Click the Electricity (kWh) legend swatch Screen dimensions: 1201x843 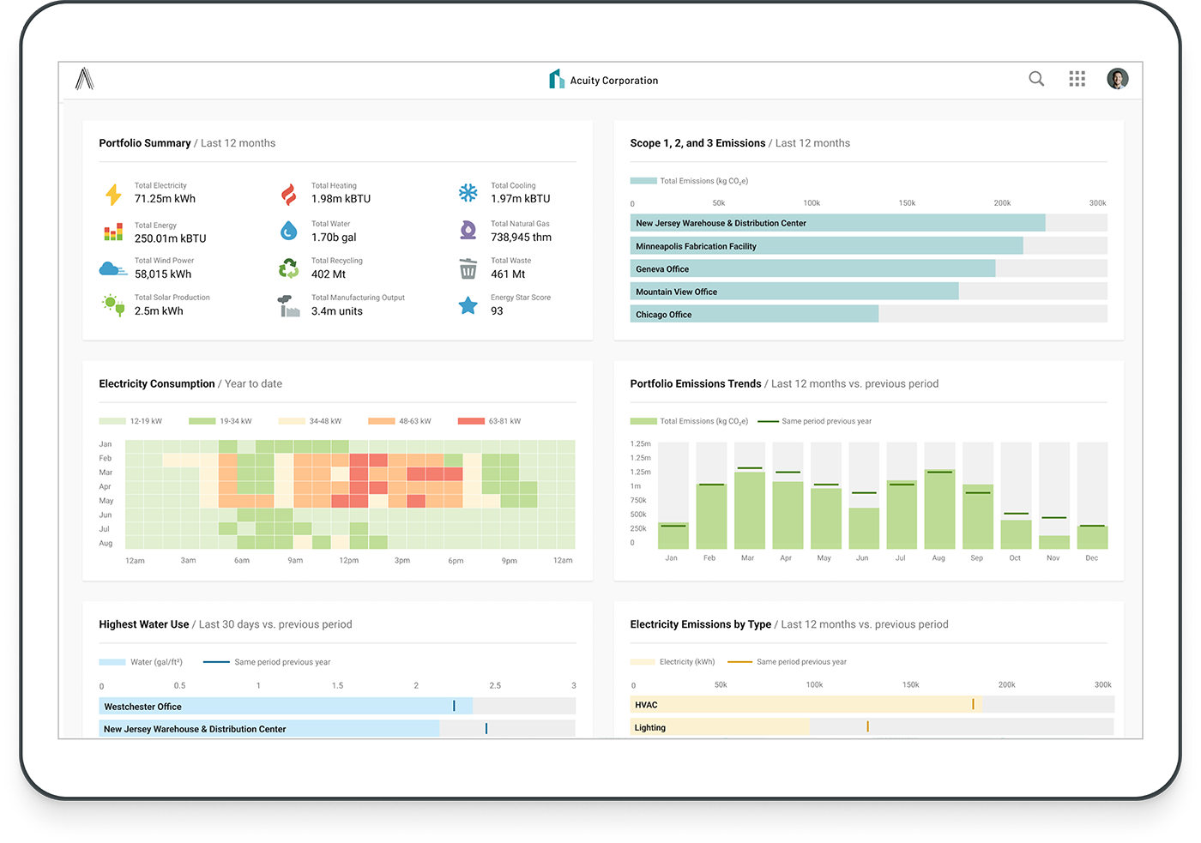pyautogui.click(x=643, y=662)
